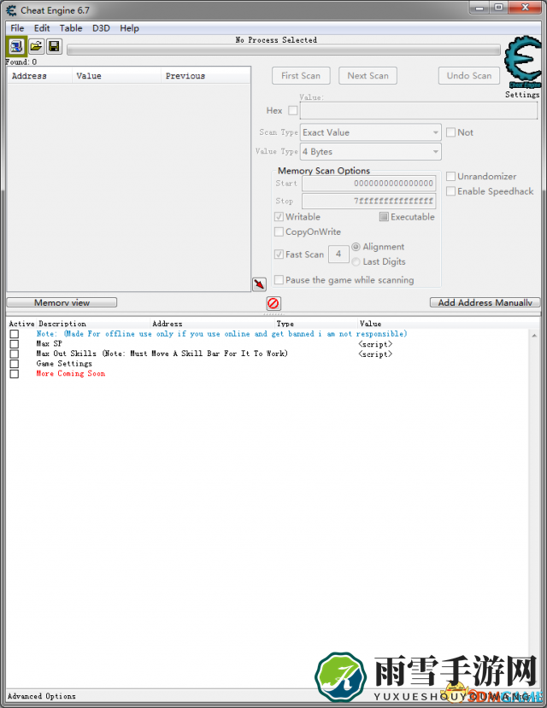Image resolution: width=547 pixels, height=708 pixels.
Task: Click the red arrow copy-to-list icon
Action: 259,284
